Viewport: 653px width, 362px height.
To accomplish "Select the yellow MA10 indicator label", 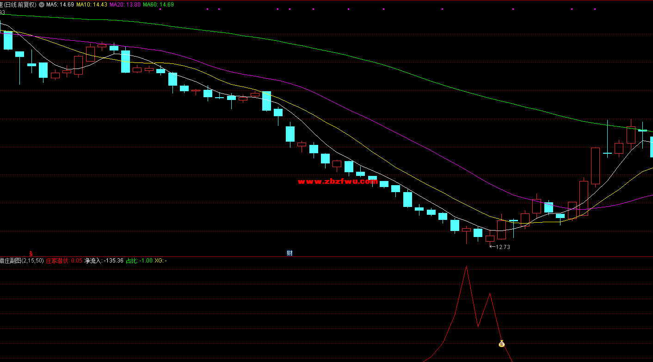I will 92,5.
